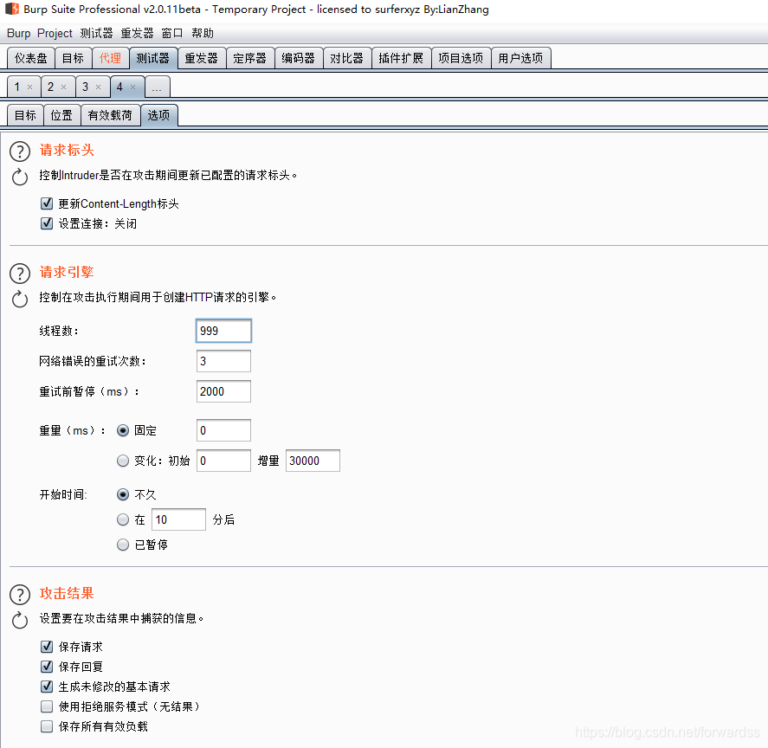
Task: Select start 在 10 分后 radio option
Action: [123, 519]
